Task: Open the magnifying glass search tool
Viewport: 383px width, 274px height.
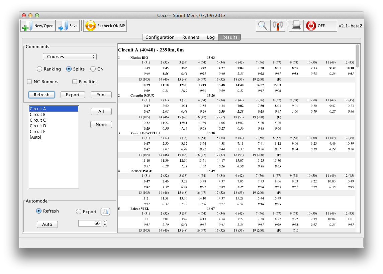Action: [263, 26]
